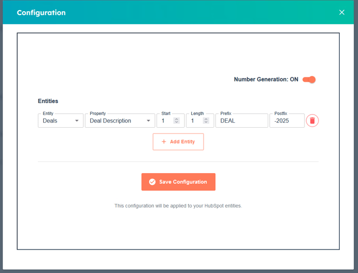
Task: Decrease the Start value with the down arrow
Action: click(177, 123)
